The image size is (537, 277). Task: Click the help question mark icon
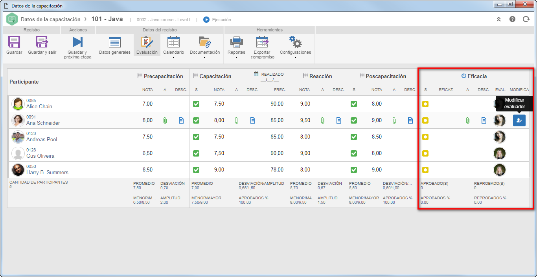click(512, 19)
